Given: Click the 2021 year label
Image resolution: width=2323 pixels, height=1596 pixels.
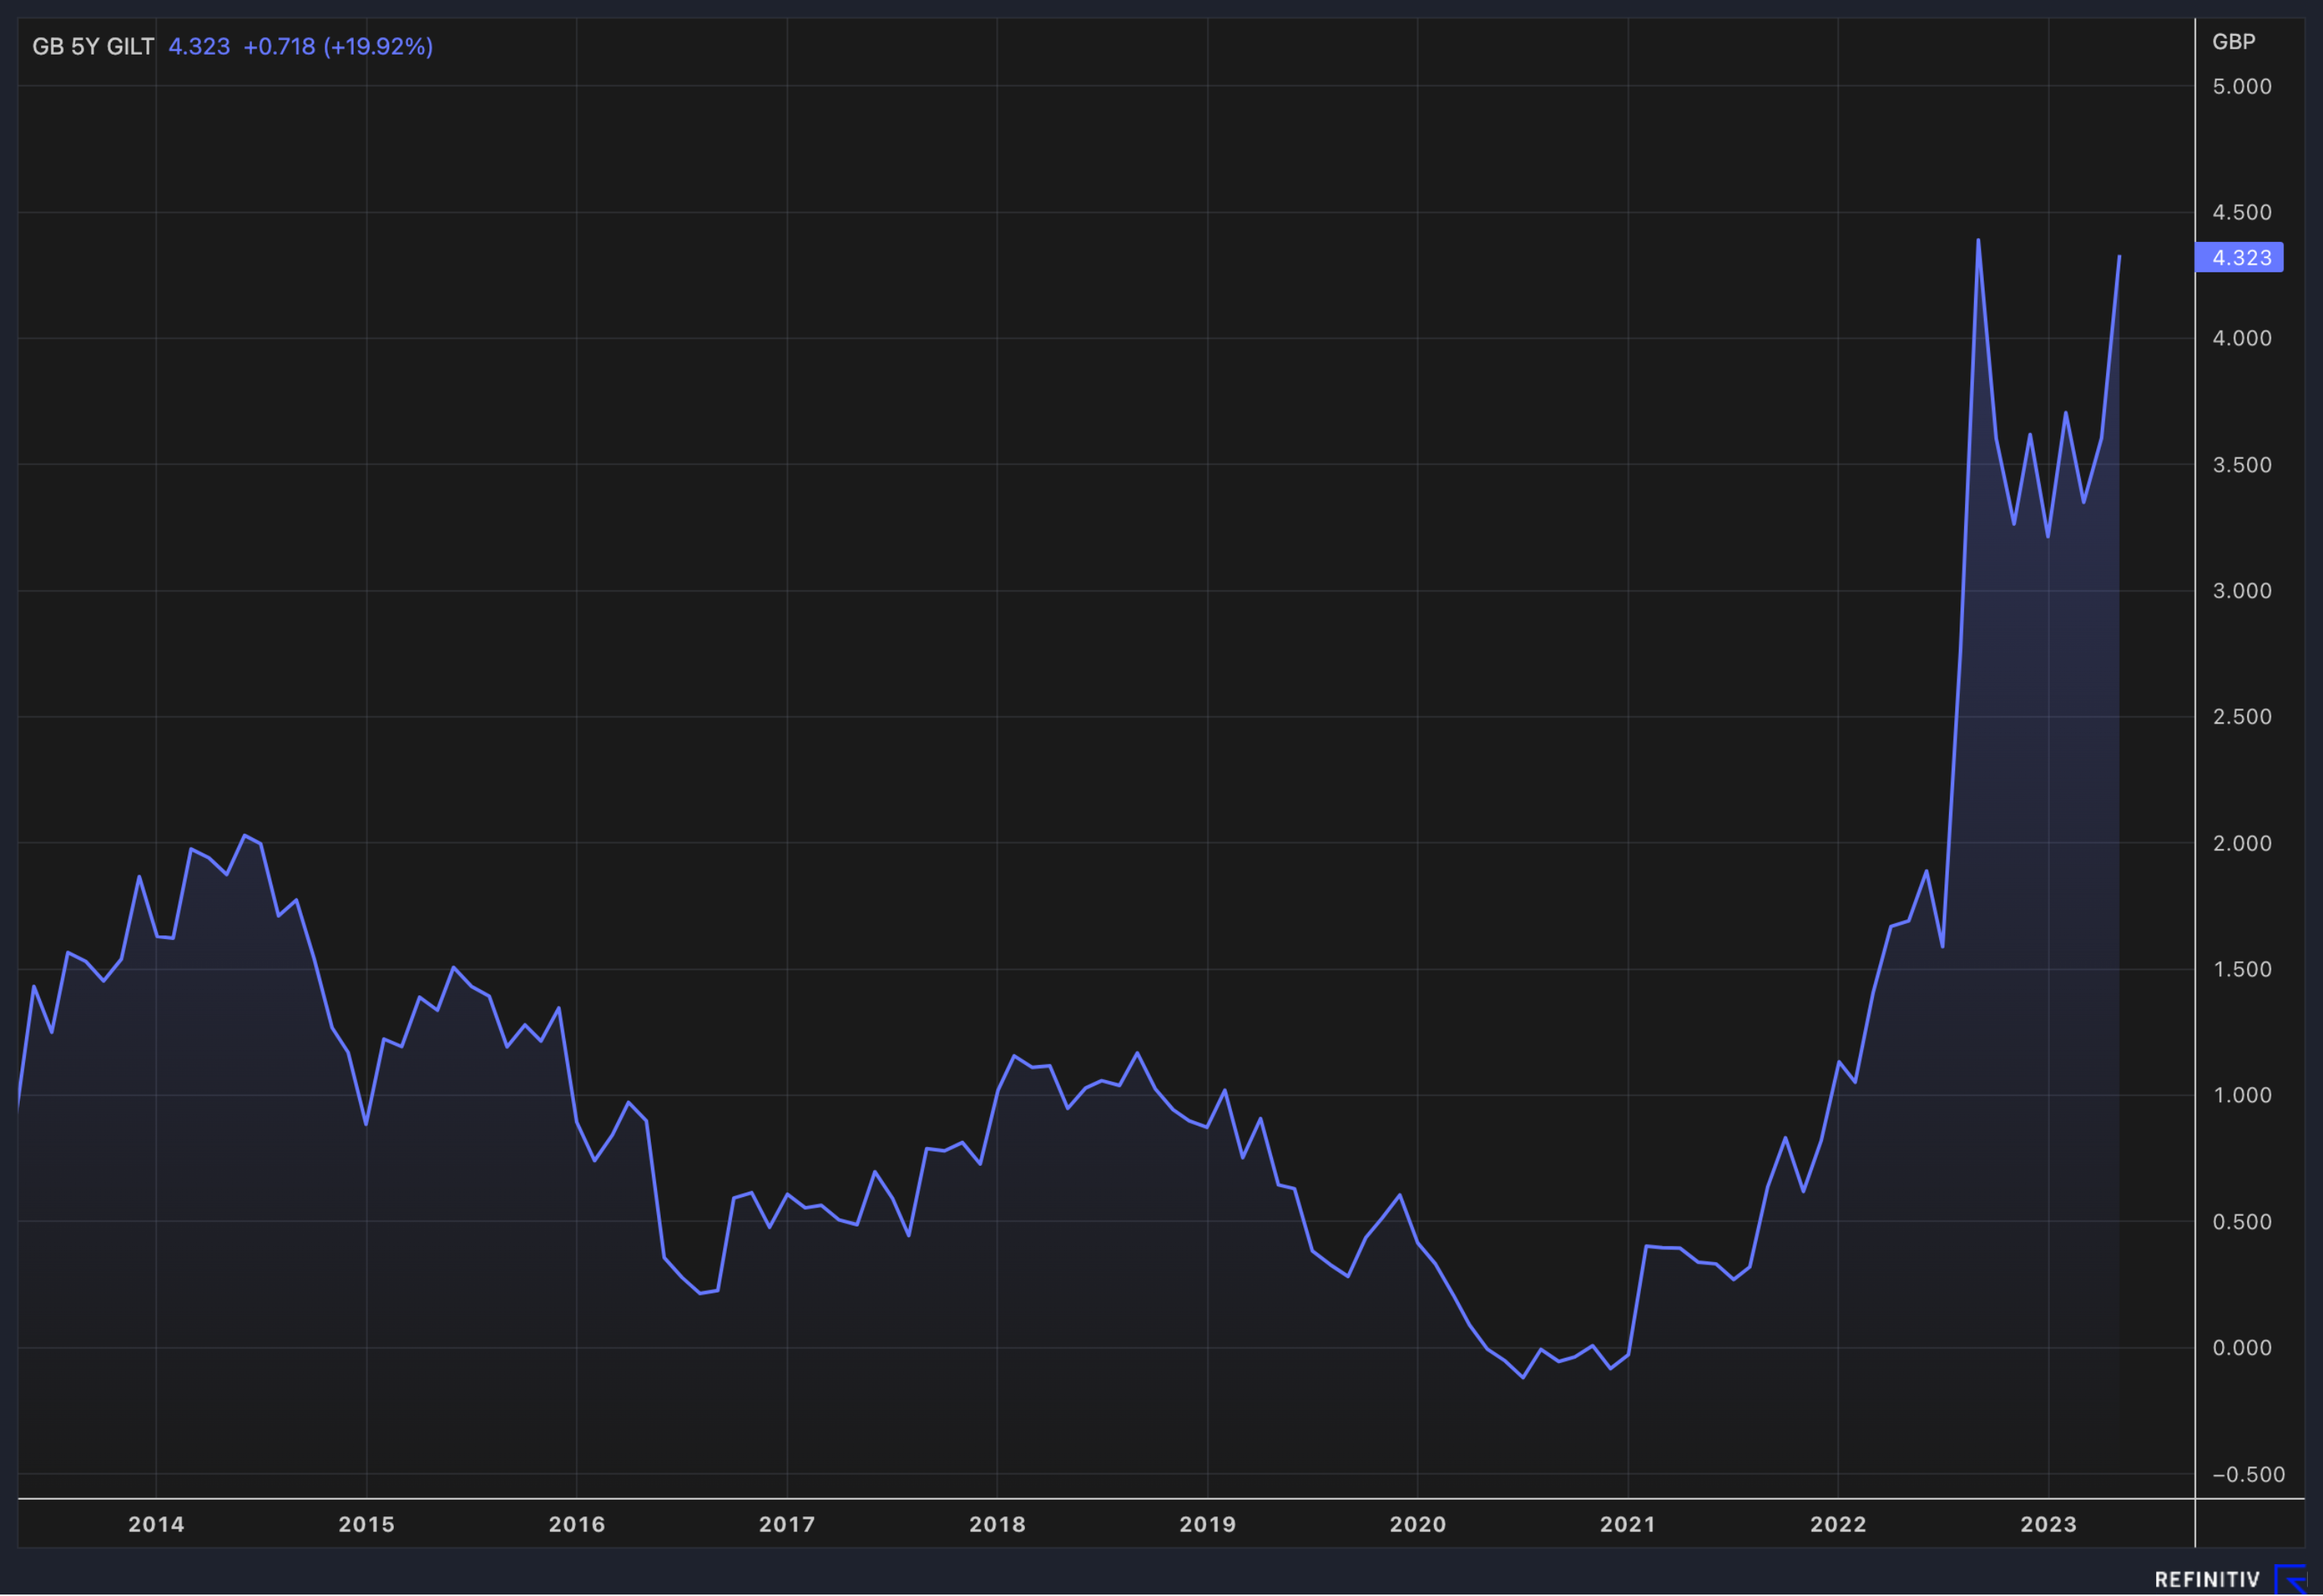Looking at the screenshot, I should point(1628,1525).
